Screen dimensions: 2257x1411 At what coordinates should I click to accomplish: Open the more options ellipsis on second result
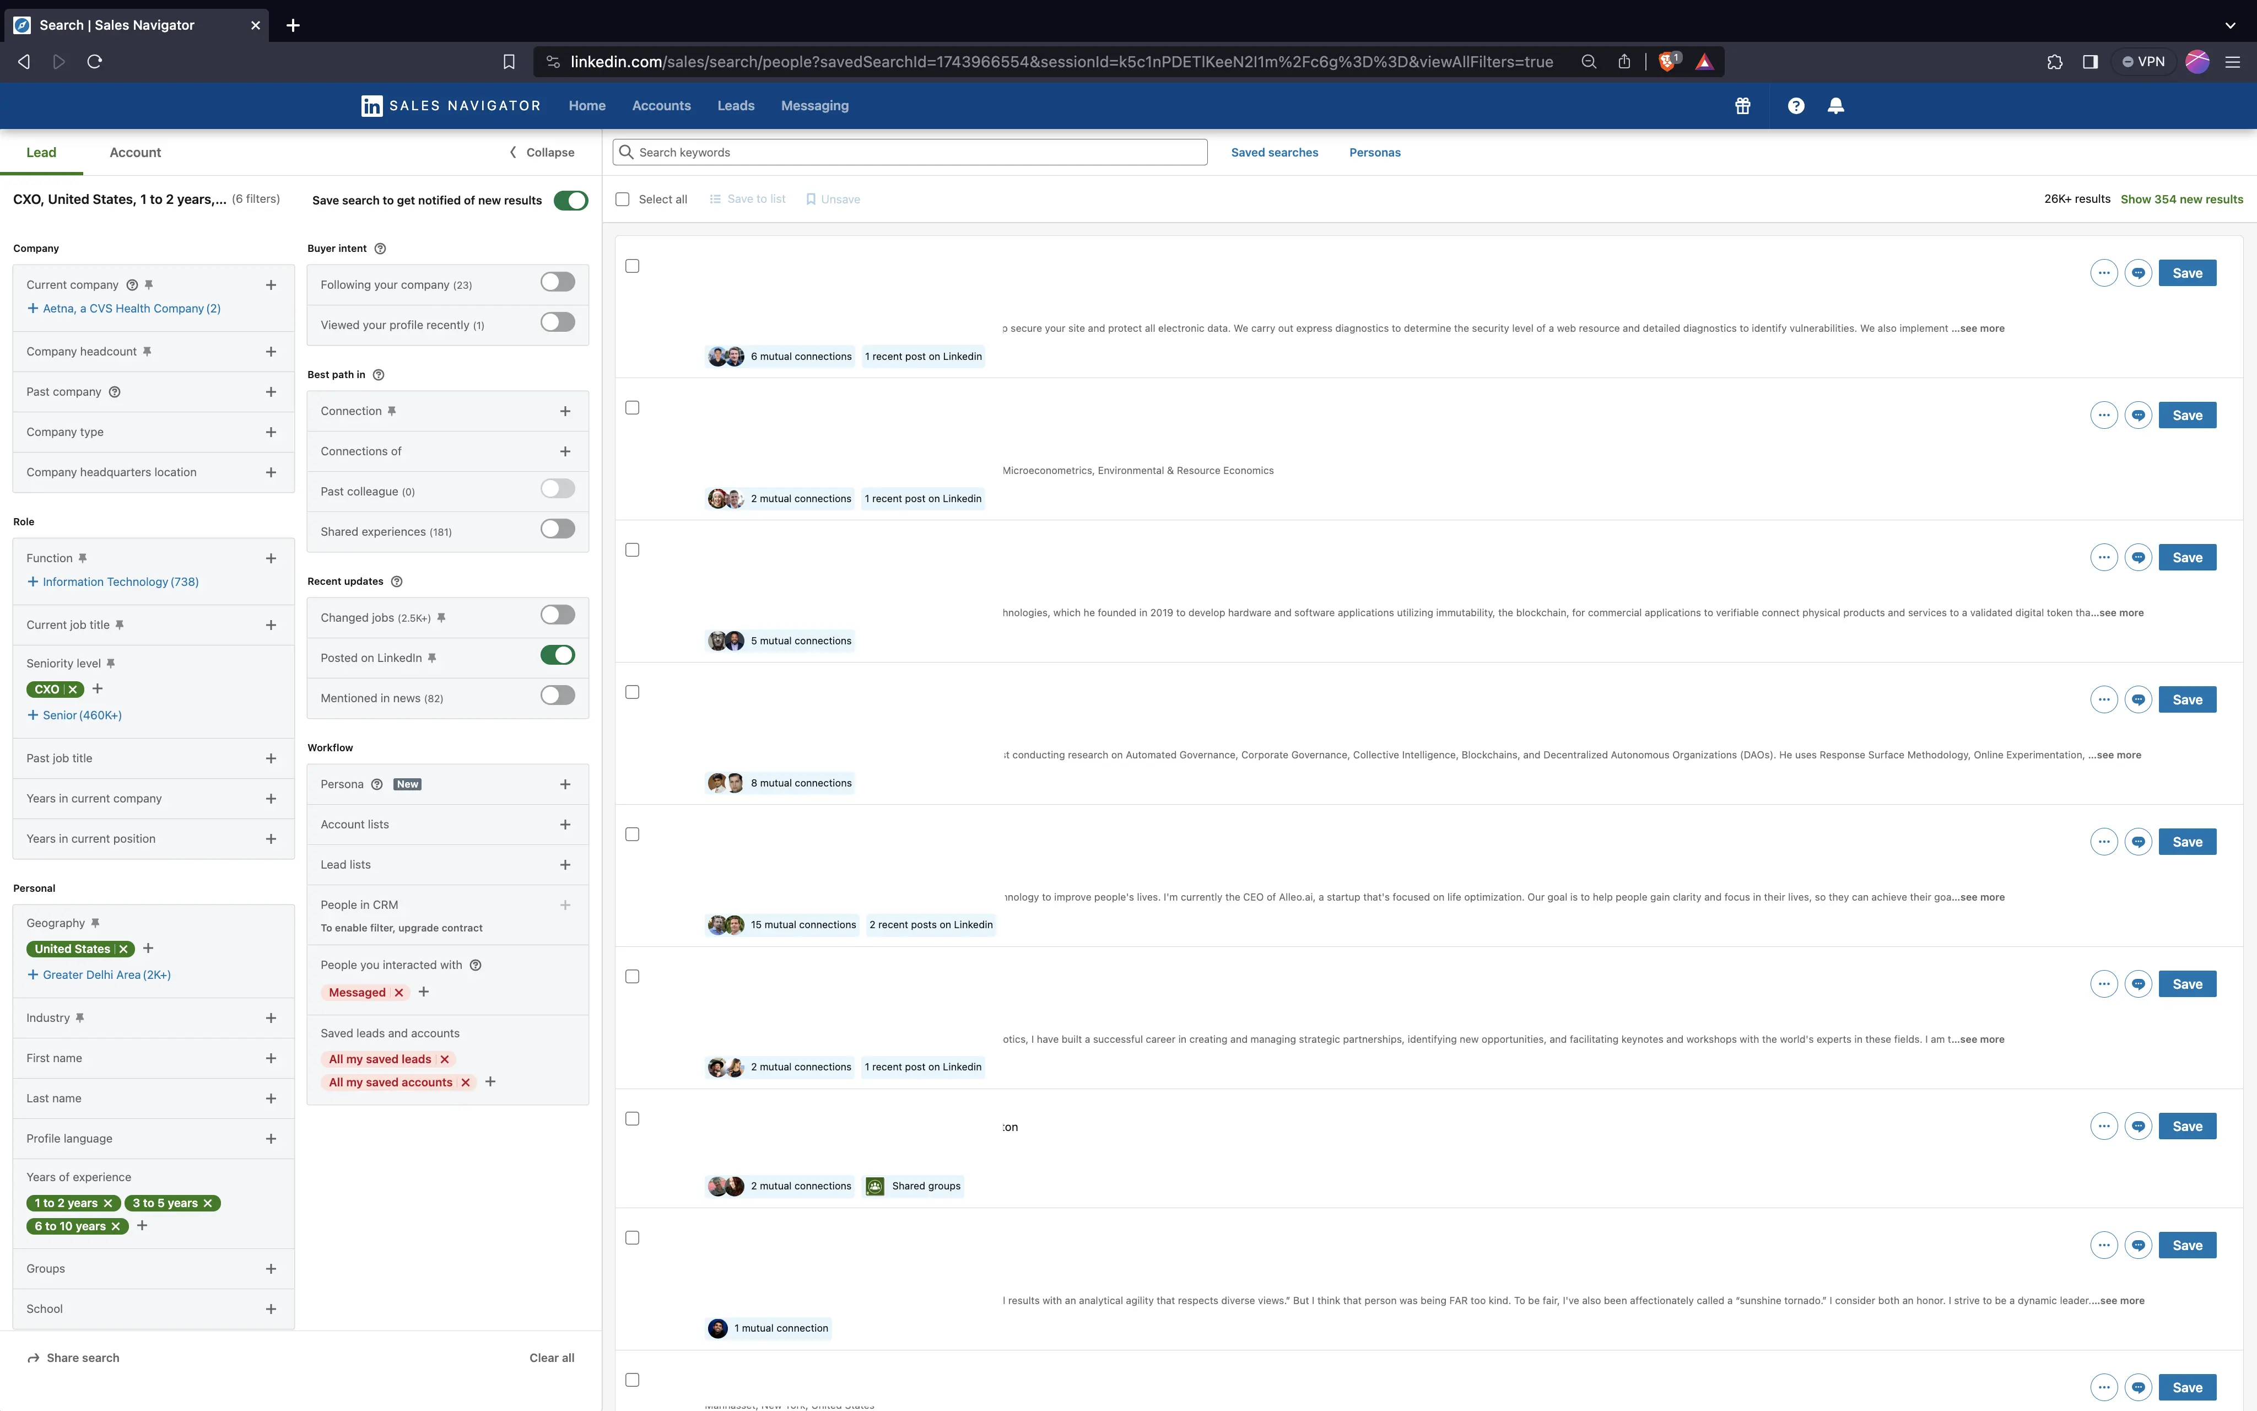coord(2103,415)
